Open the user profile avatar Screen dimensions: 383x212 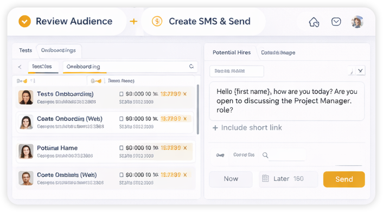click(x=357, y=22)
